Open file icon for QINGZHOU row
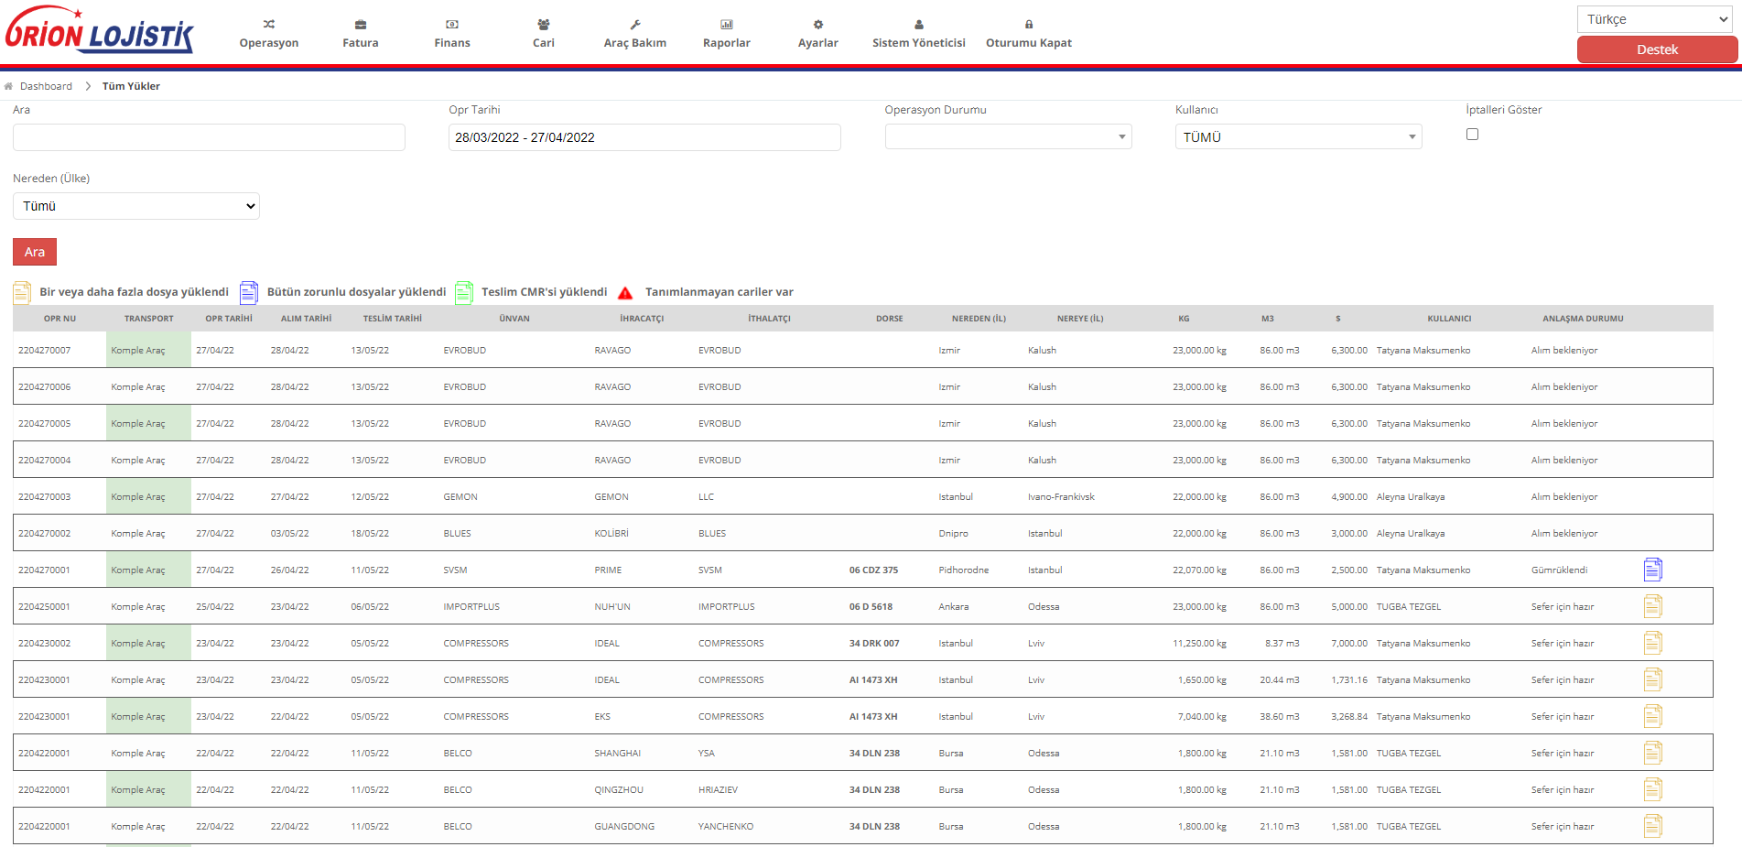This screenshot has height=847, width=1742. click(x=1652, y=789)
